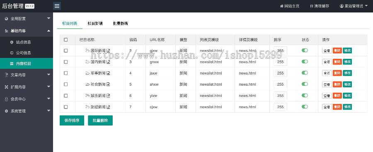
Task: Check the select-all checkbox in table header
Action: (66, 40)
